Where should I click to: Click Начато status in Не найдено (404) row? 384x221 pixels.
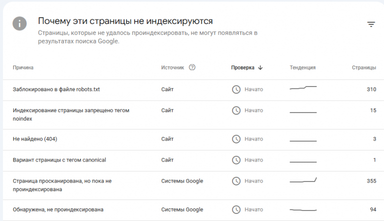point(253,139)
